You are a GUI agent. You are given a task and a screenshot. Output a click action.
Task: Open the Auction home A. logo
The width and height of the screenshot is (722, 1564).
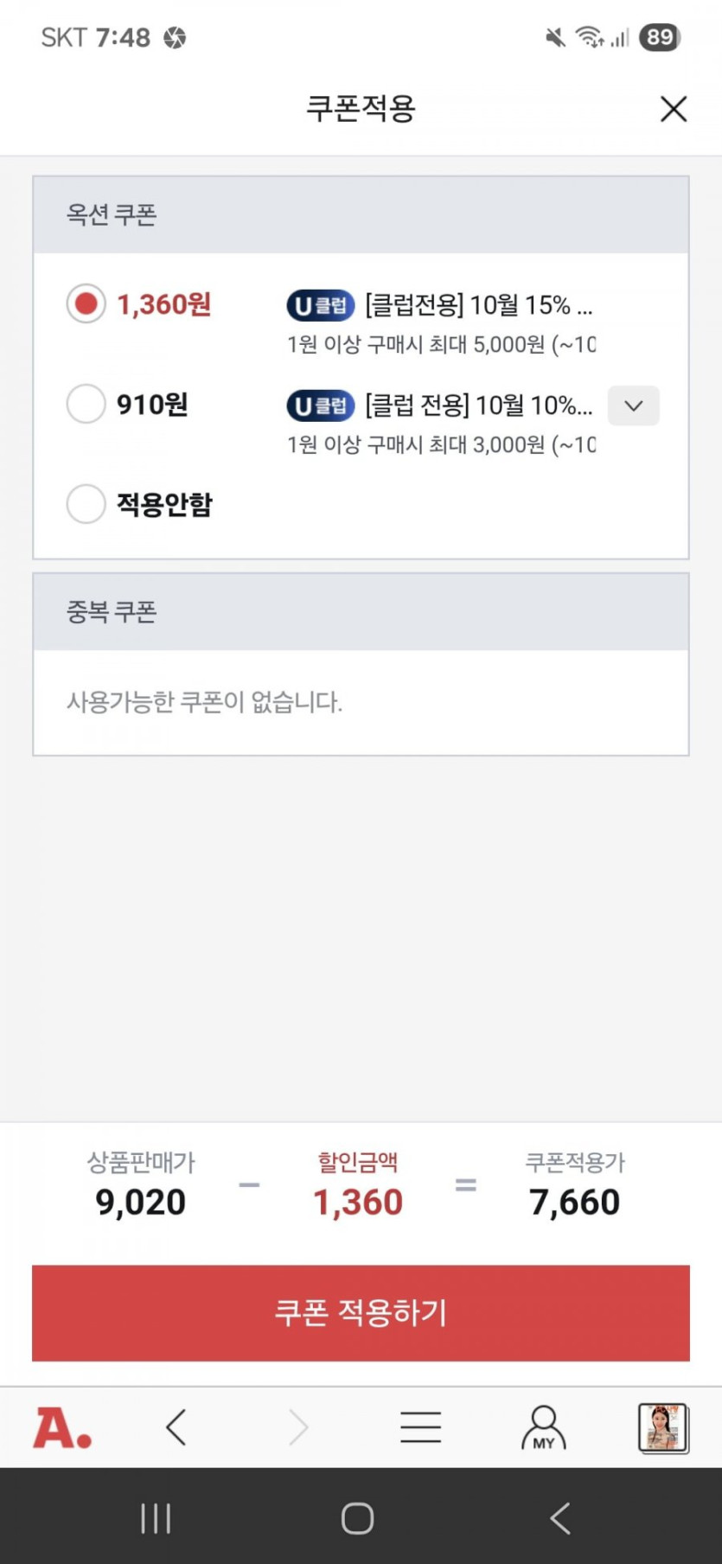click(x=62, y=1427)
